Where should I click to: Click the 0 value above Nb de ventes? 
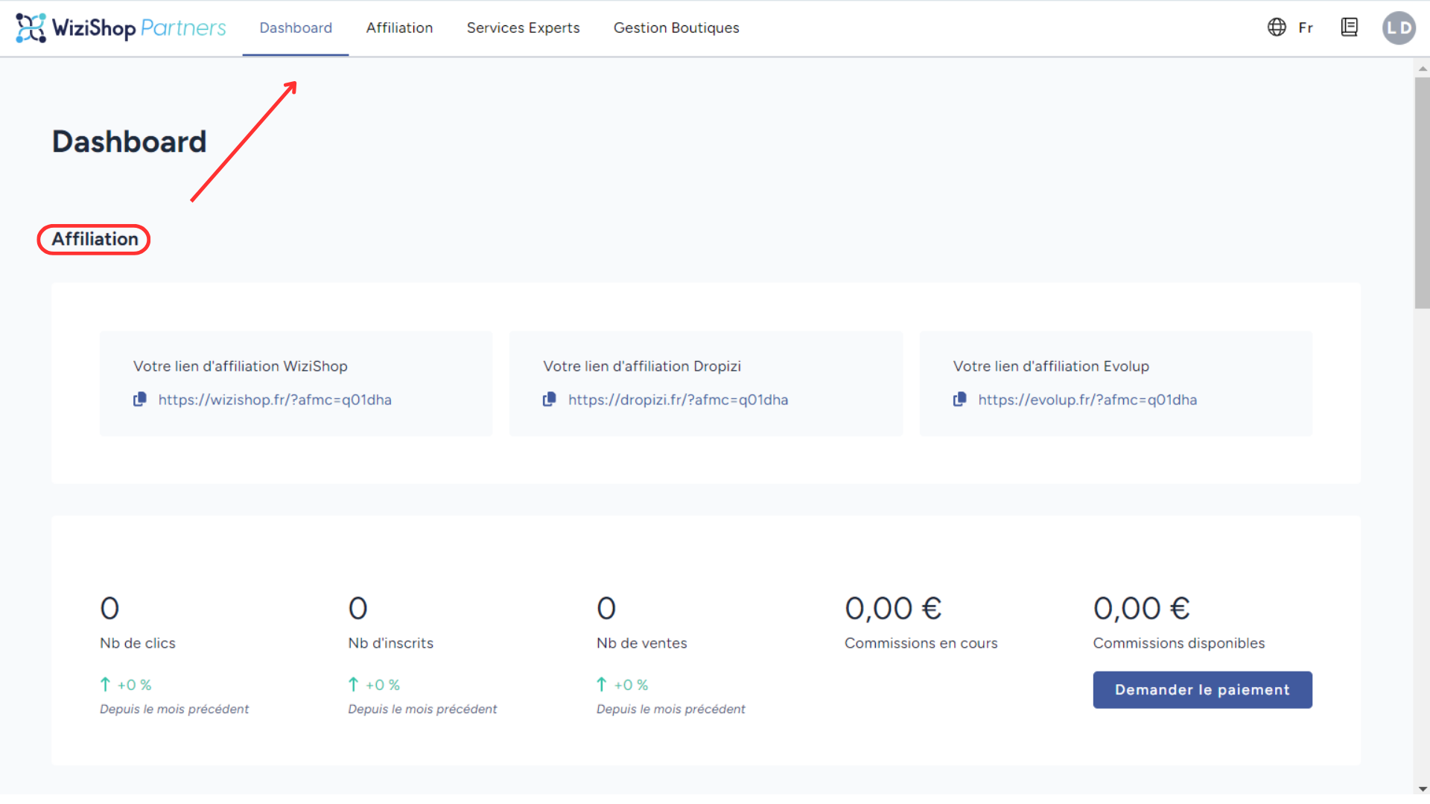[606, 608]
